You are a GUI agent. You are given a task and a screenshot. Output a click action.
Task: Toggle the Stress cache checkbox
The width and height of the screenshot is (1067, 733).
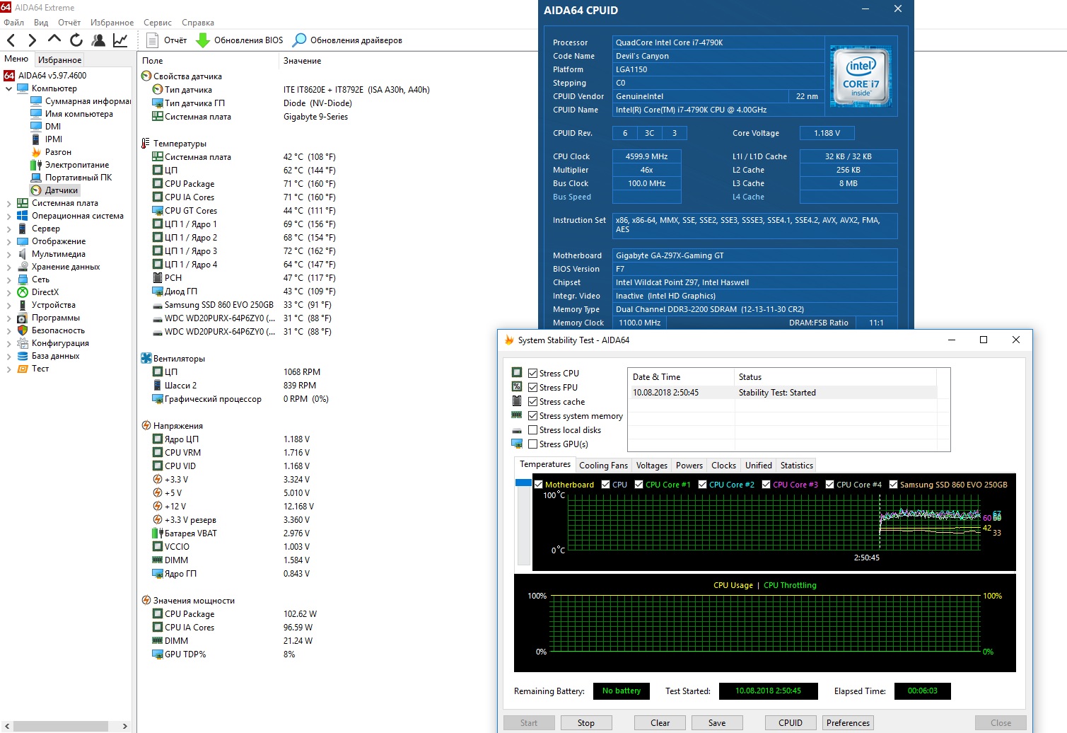click(533, 402)
